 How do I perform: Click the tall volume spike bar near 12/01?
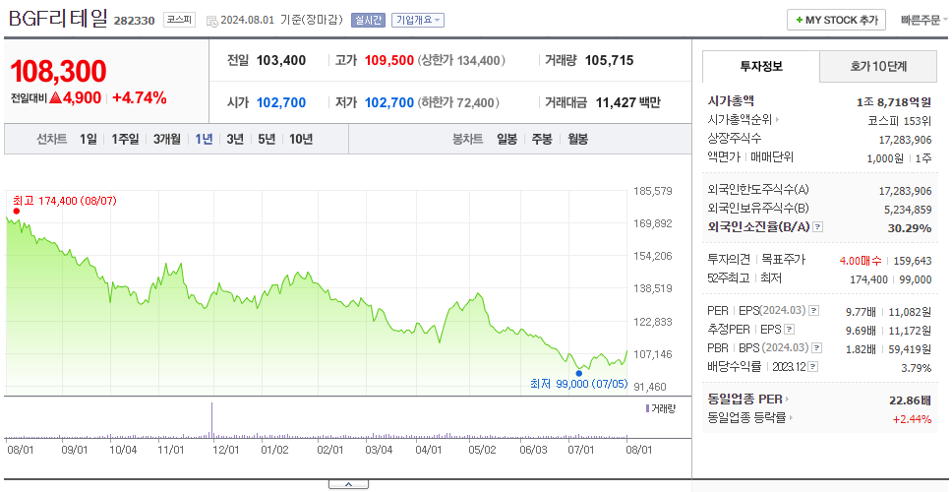(211, 420)
